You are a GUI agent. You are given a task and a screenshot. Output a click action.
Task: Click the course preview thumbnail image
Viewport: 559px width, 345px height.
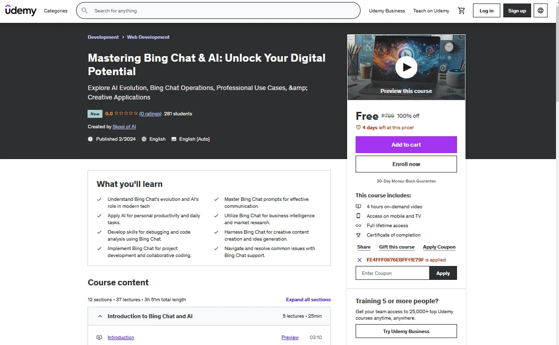tap(406, 67)
